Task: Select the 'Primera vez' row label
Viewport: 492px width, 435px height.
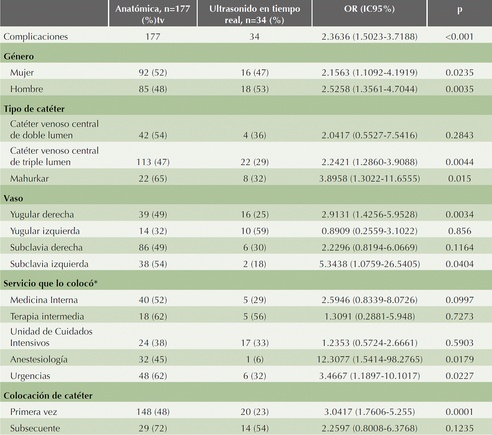Action: (34, 412)
